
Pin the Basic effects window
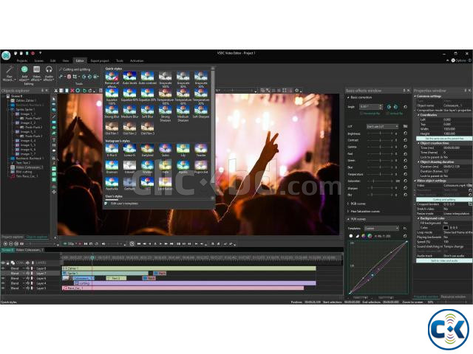[404, 90]
